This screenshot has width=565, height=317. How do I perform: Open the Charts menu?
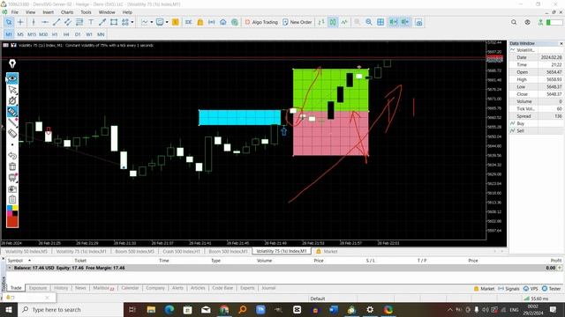pyautogui.click(x=67, y=12)
